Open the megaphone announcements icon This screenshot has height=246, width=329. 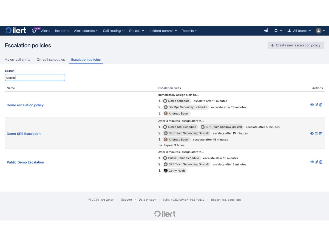coord(266,31)
